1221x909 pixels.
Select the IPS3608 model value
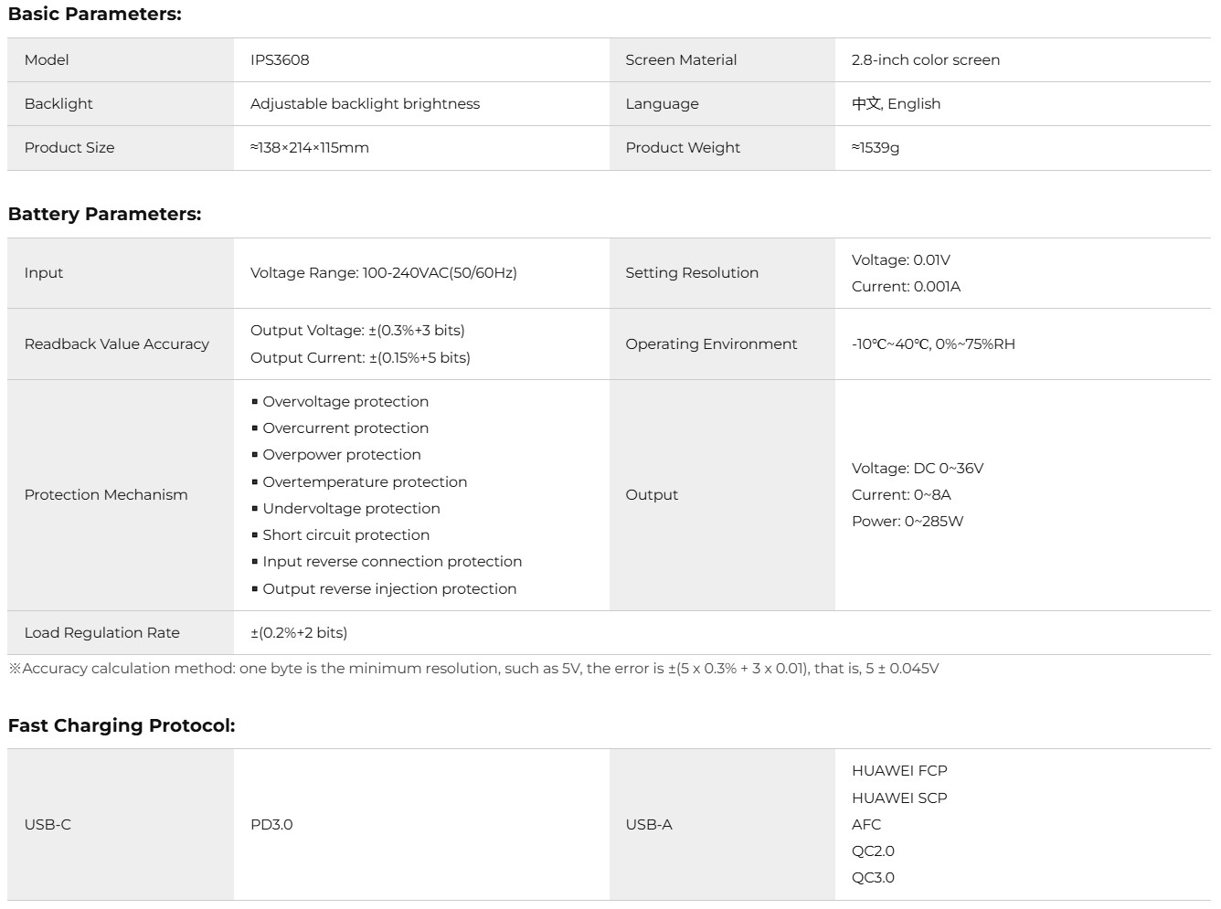pyautogui.click(x=280, y=59)
